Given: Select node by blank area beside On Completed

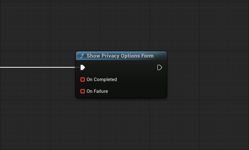Looking at the screenshot, I should tap(141, 79).
